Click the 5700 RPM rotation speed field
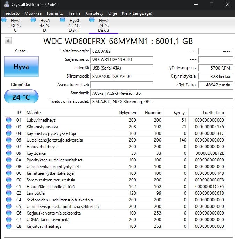The width and height of the screenshot is (235, 239). 215,68
